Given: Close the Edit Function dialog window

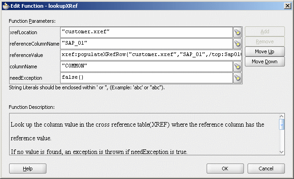Looking at the screenshot, I should tap(288, 6).
